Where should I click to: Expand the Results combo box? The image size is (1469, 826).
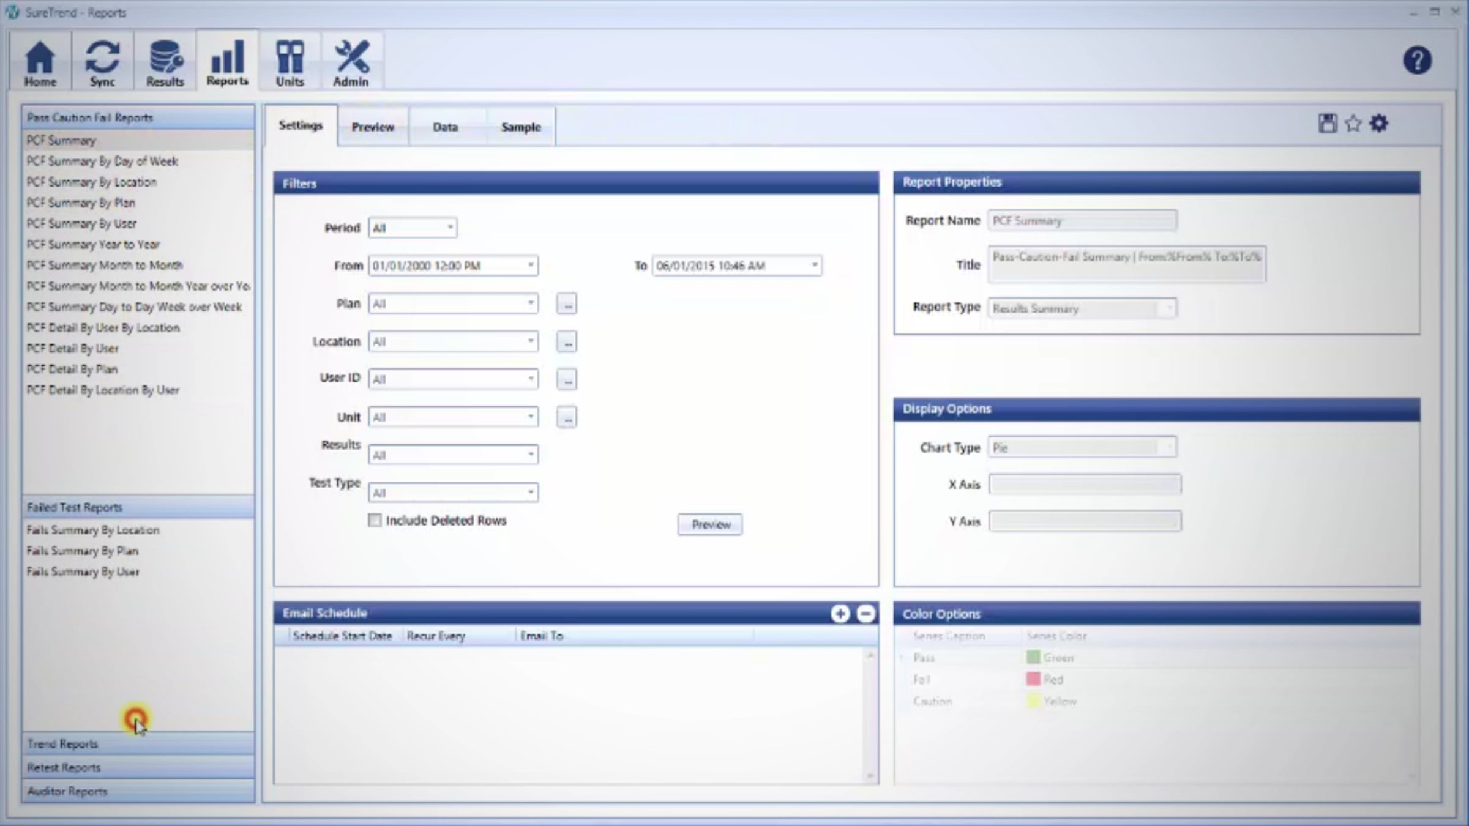pyautogui.click(x=453, y=455)
